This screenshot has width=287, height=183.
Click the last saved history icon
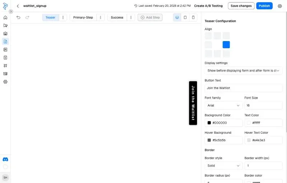136,6
